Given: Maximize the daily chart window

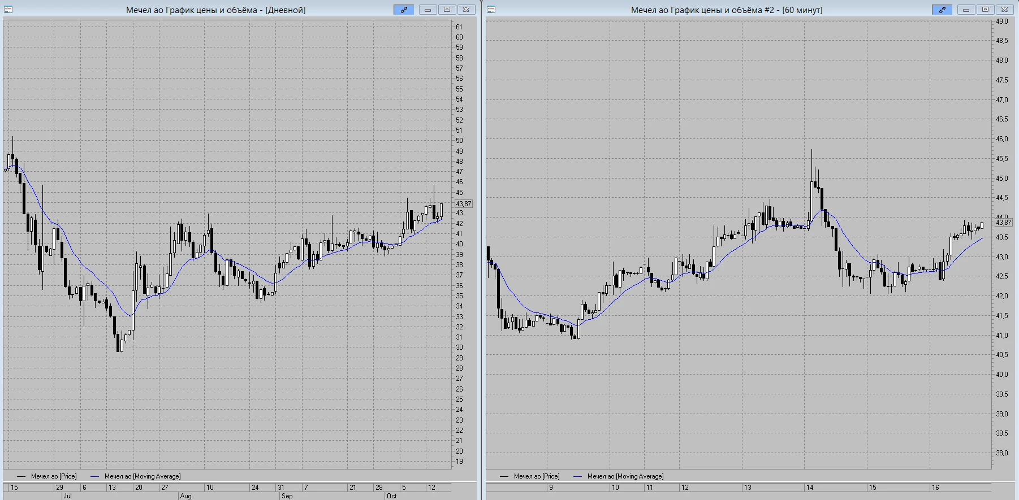Looking at the screenshot, I should pos(447,10).
